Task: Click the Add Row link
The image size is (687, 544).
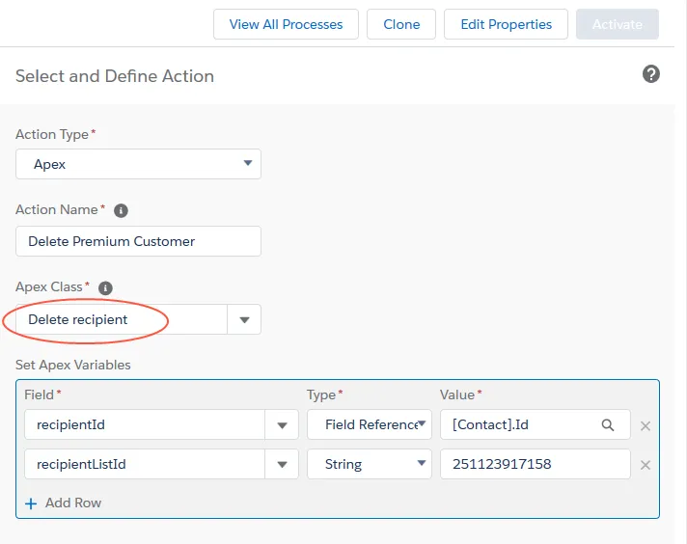Action: [73, 503]
